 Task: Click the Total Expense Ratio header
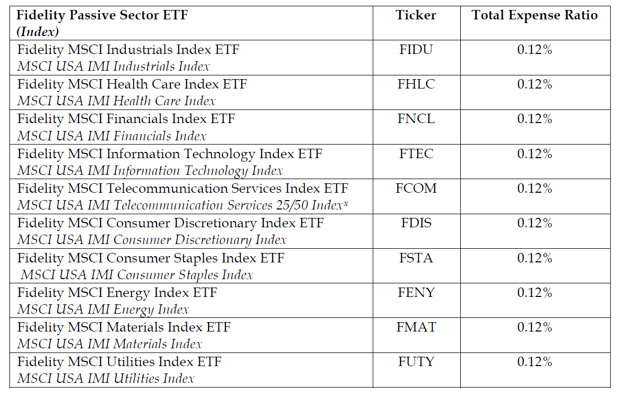(x=535, y=15)
